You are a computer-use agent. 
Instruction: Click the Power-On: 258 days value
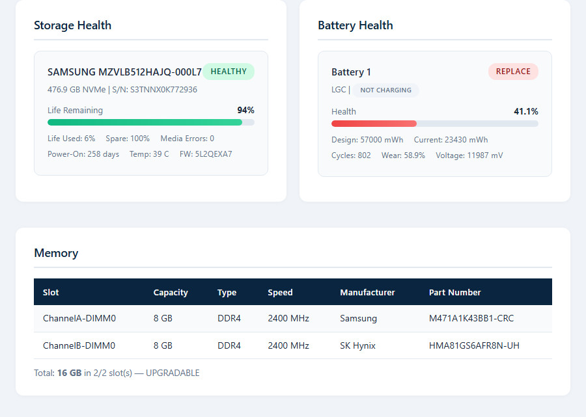coord(83,154)
